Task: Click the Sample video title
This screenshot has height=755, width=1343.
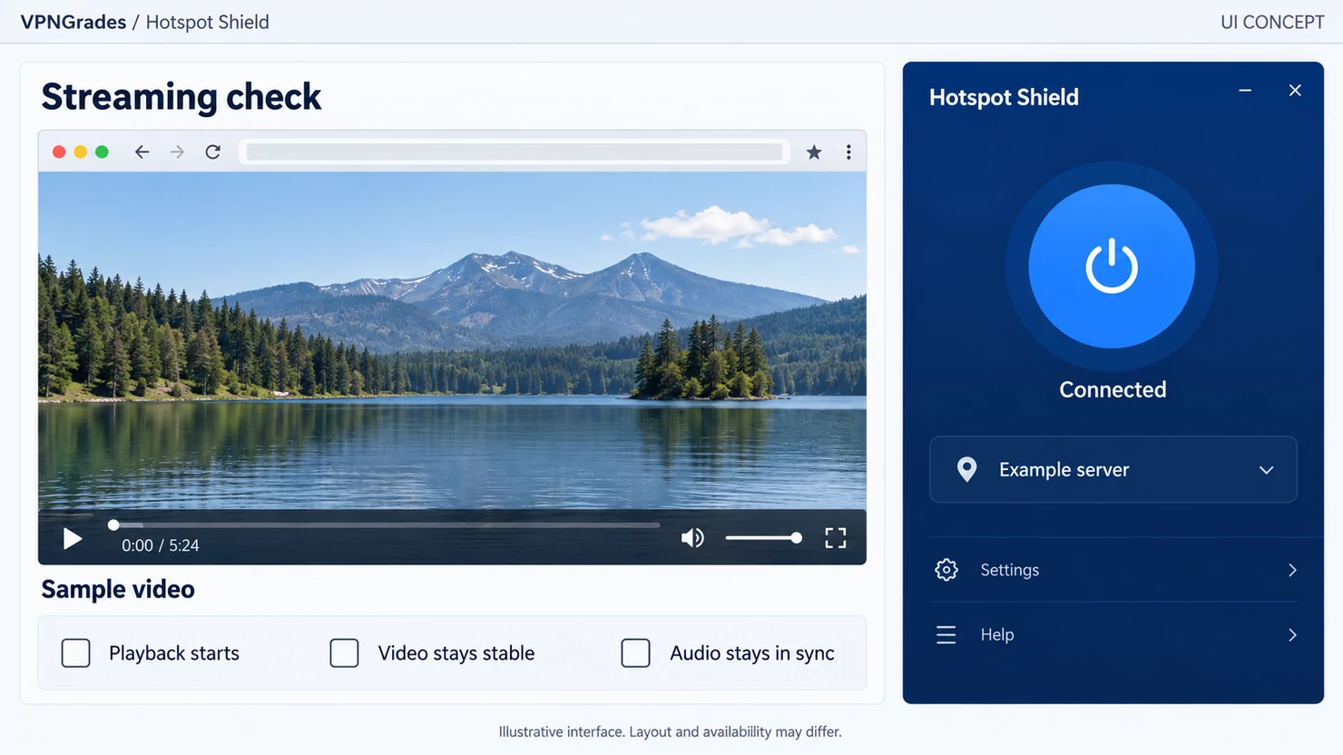Action: [118, 589]
